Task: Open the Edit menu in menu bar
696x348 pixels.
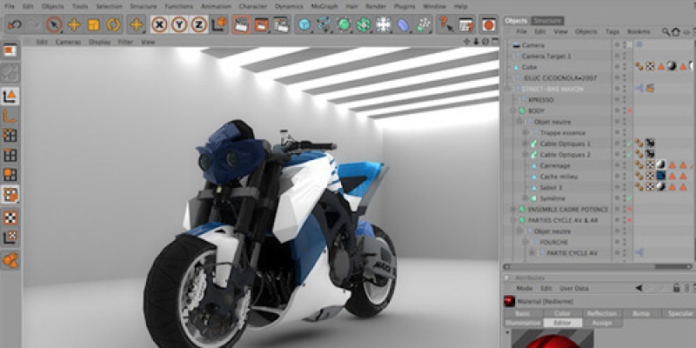Action: pyautogui.click(x=28, y=7)
